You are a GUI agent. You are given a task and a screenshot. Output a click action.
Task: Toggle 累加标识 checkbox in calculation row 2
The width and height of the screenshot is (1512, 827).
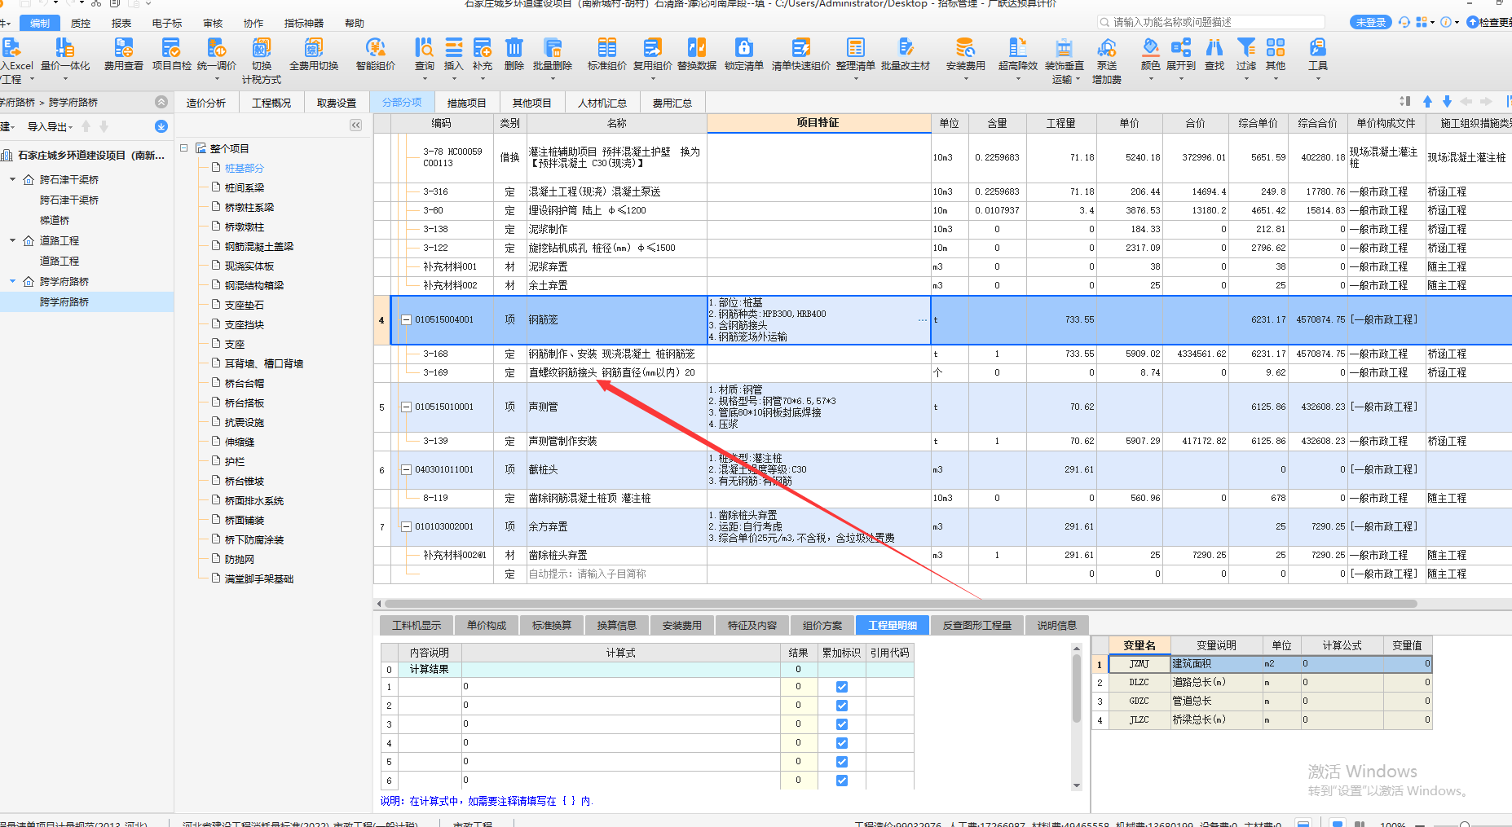[842, 706]
